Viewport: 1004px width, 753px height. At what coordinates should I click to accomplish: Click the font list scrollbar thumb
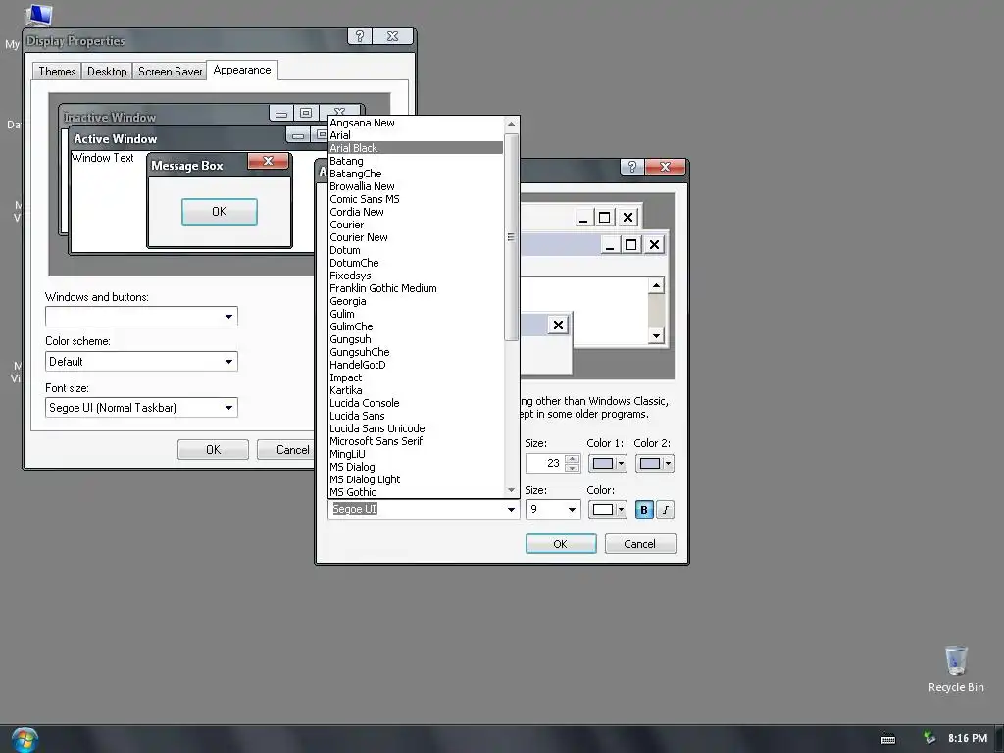point(511,237)
